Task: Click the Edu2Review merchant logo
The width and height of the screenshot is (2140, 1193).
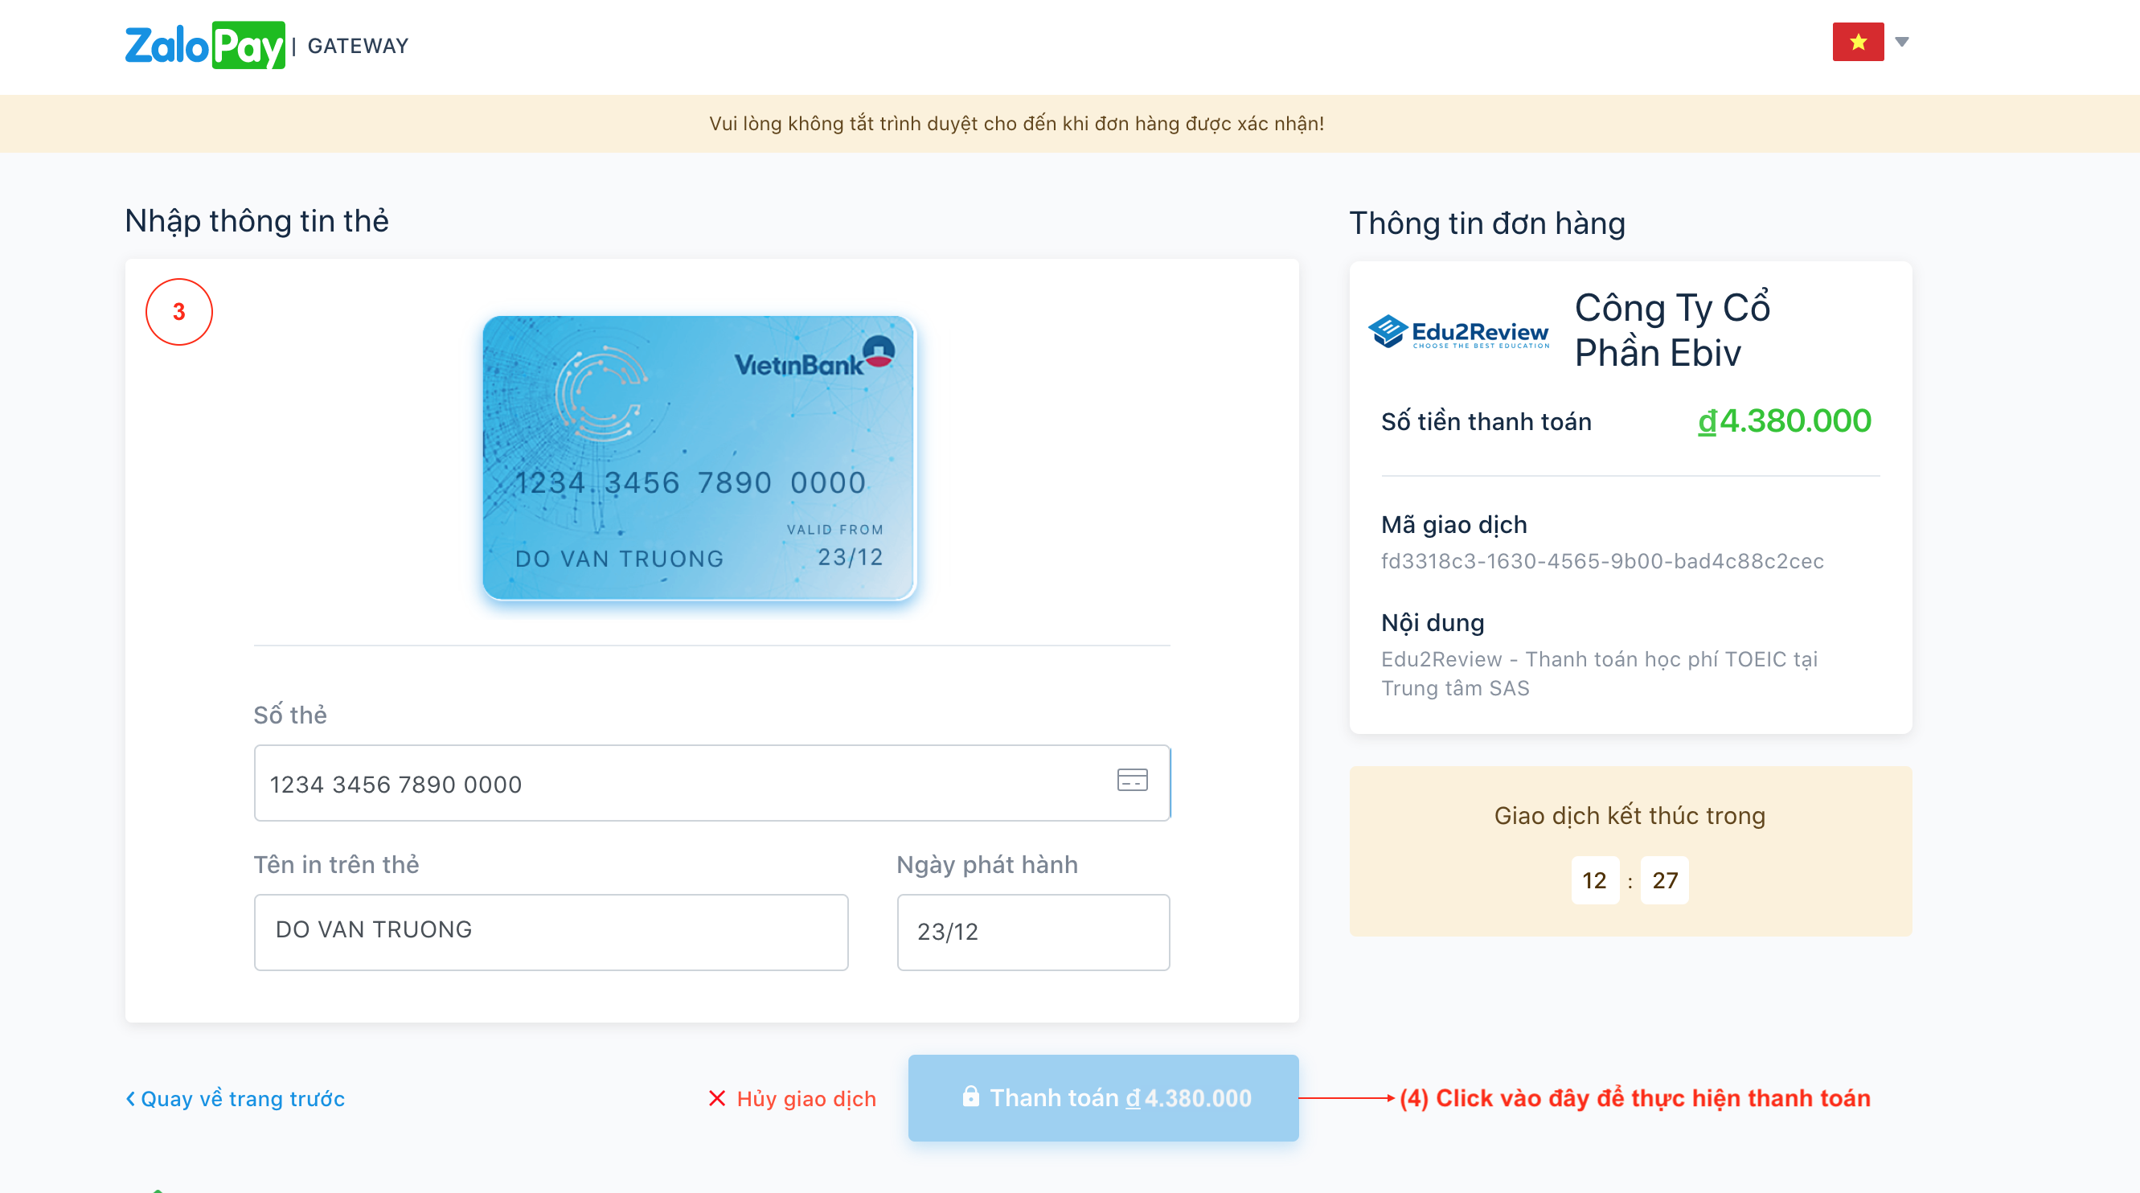Action: [1457, 332]
